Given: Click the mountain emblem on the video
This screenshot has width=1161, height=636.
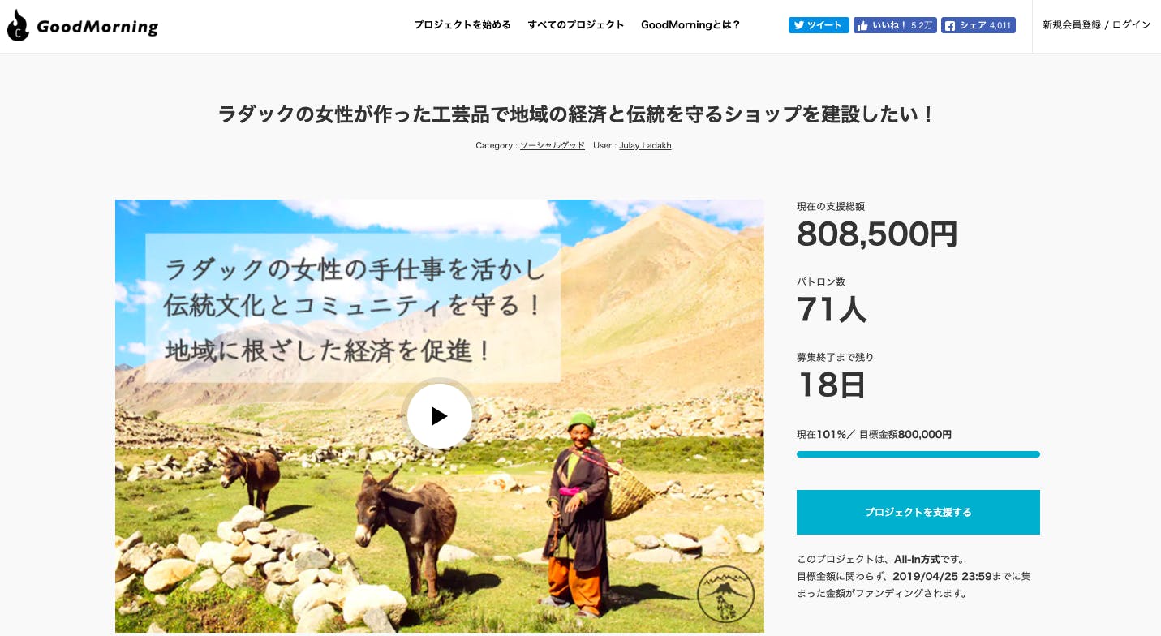Looking at the screenshot, I should tap(725, 595).
